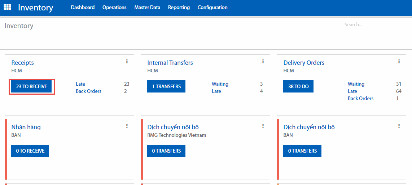Image resolution: width=412 pixels, height=185 pixels.
Task: Open Dịch chuyển nội bộ BAN three-dot menu
Action: [x=399, y=126]
